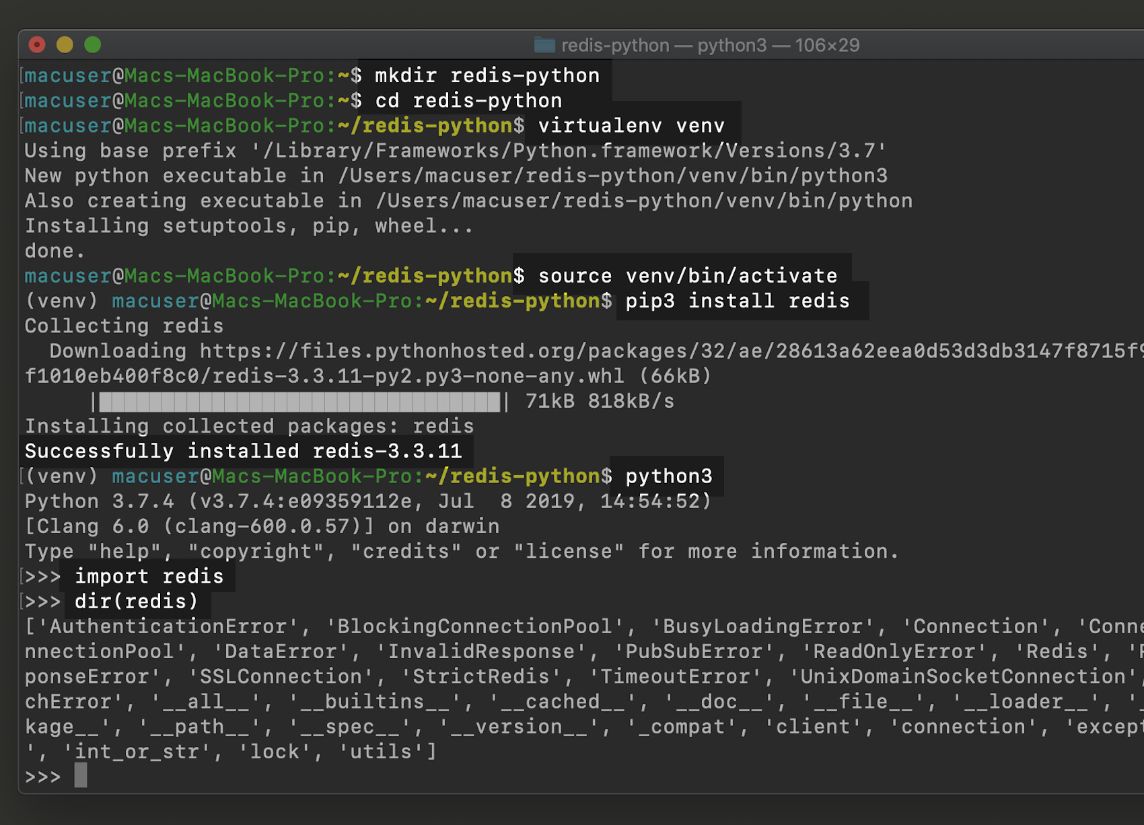The image size is (1144, 825).
Task: Click the latest >>> prompt
Action: pos(43,776)
